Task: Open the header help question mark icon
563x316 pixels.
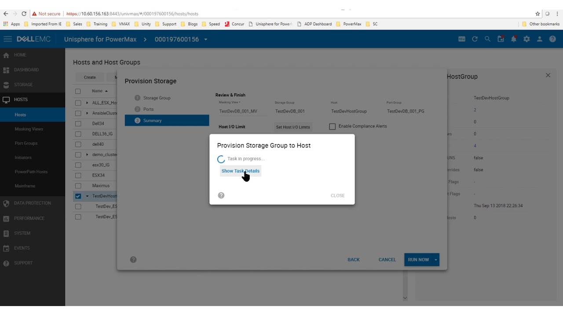Action: pos(552,39)
